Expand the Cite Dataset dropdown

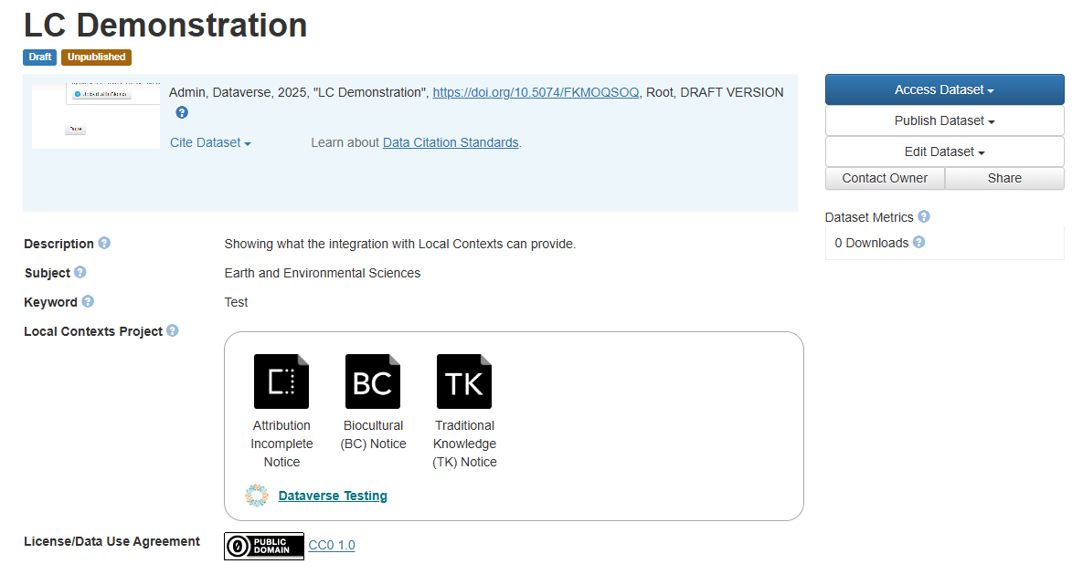pyautogui.click(x=210, y=142)
